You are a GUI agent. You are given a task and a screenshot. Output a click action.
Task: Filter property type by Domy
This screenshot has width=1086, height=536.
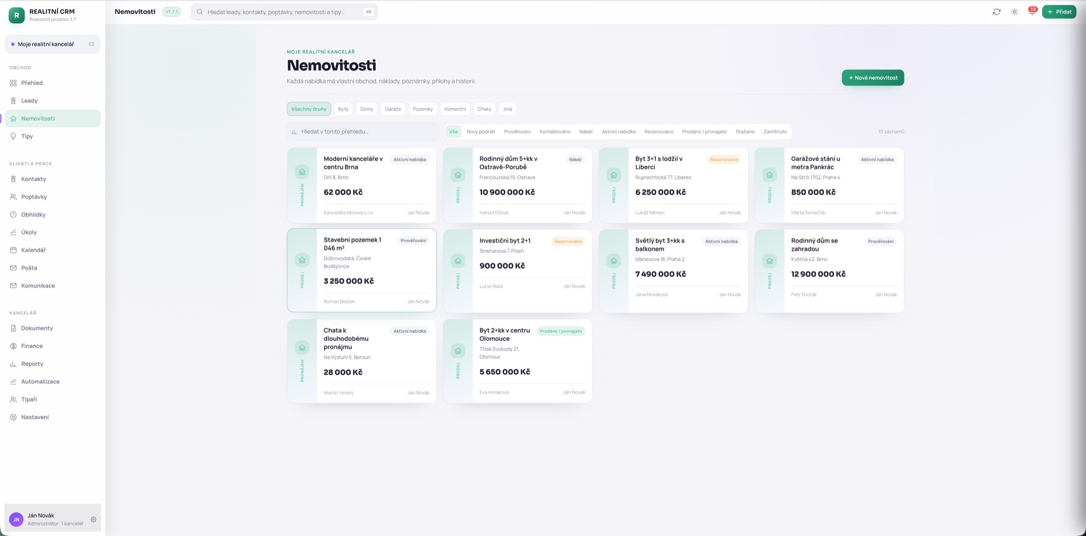point(367,109)
